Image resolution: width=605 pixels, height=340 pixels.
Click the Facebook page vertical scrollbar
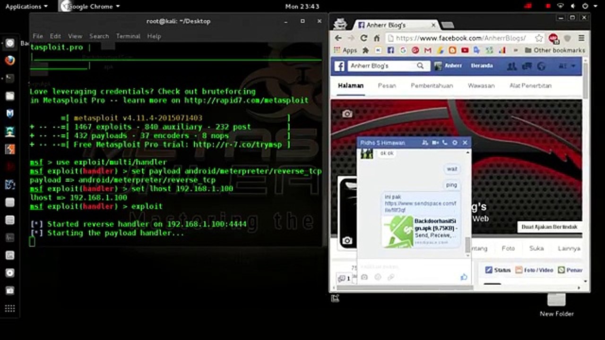pyautogui.click(x=586, y=80)
